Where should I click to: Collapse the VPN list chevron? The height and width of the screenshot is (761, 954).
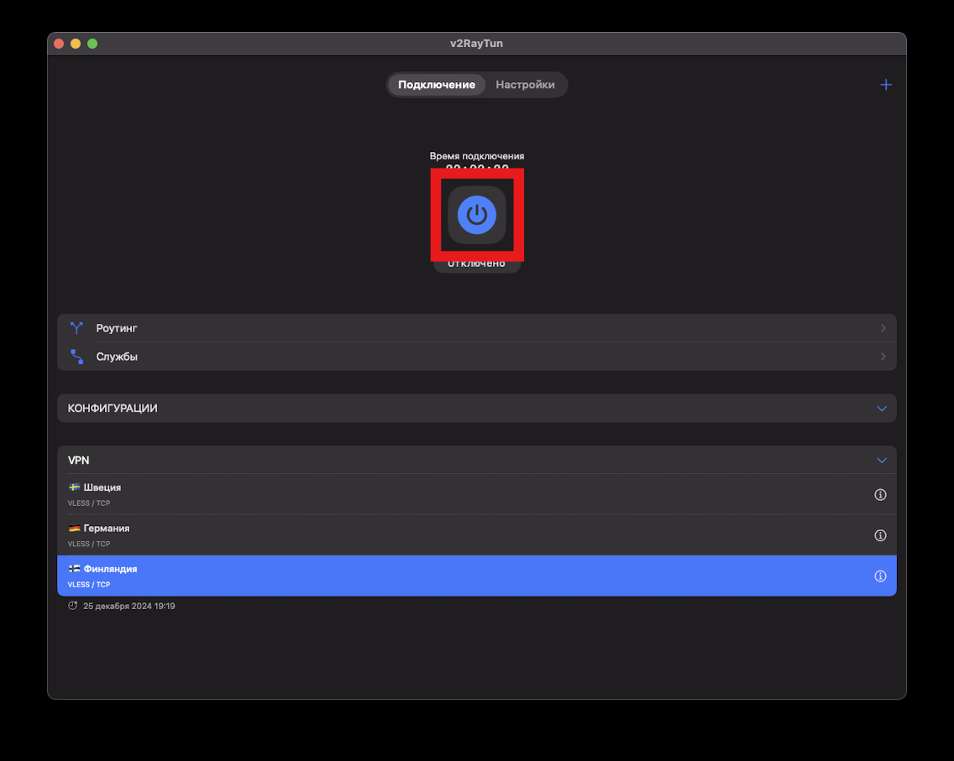click(882, 461)
